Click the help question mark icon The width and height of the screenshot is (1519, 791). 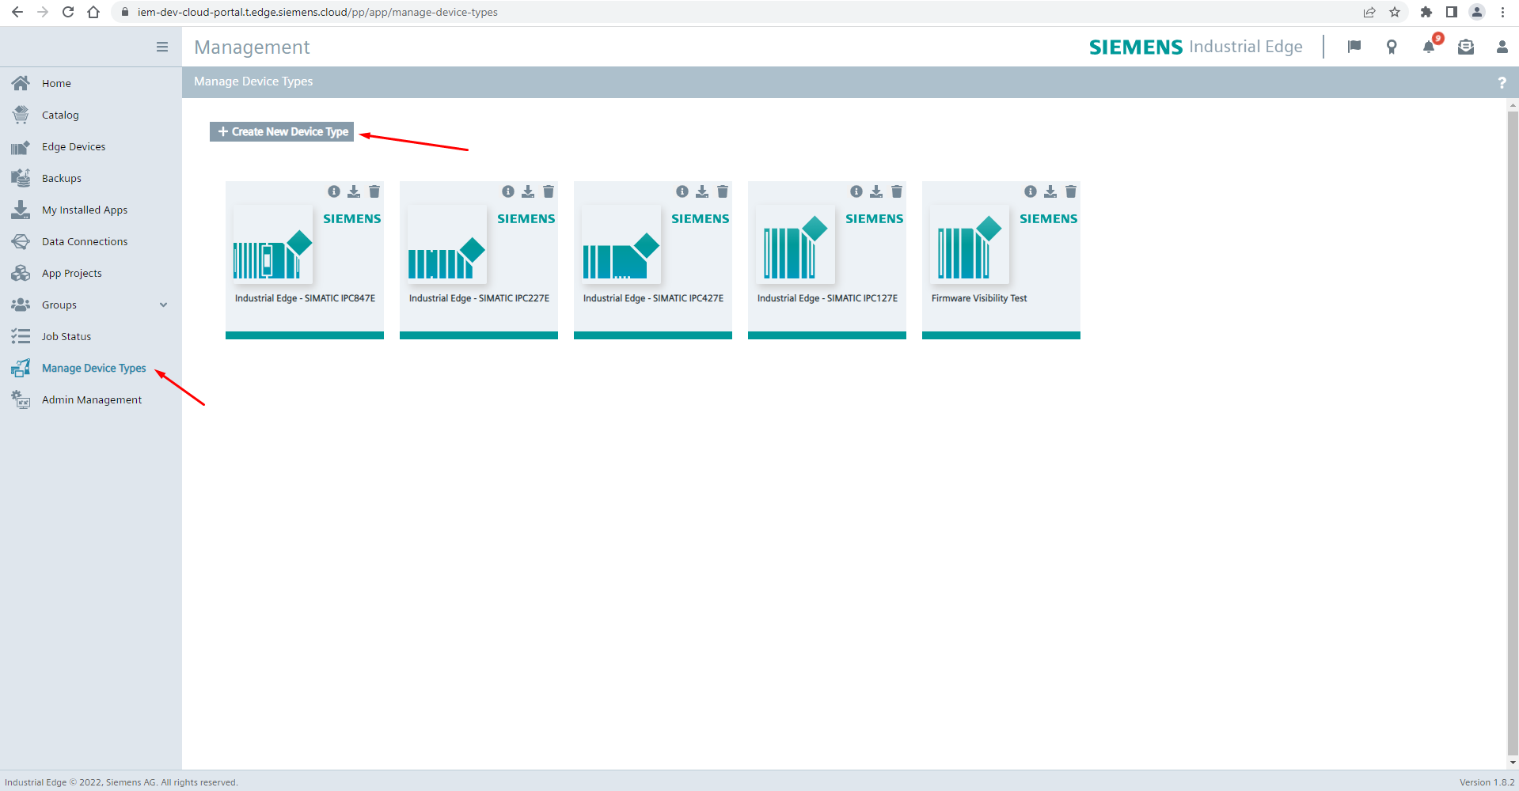point(1502,82)
